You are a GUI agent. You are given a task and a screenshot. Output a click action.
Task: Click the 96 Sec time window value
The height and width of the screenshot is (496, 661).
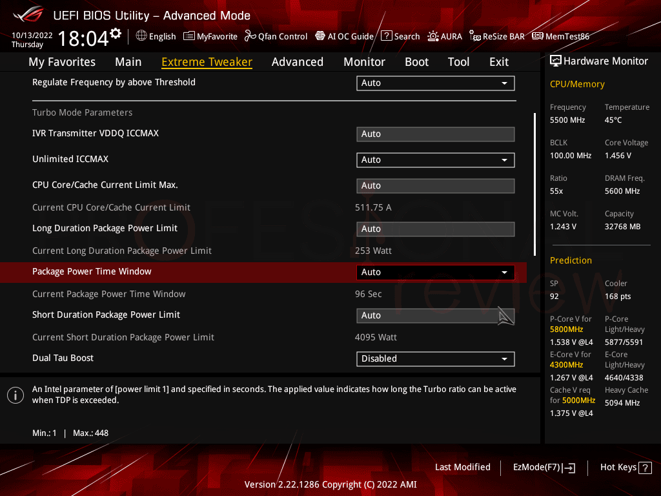(368, 294)
